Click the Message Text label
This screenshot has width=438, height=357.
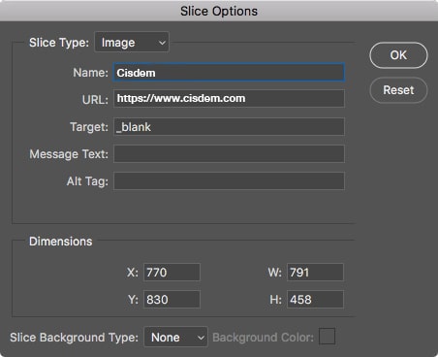pyautogui.click(x=69, y=154)
